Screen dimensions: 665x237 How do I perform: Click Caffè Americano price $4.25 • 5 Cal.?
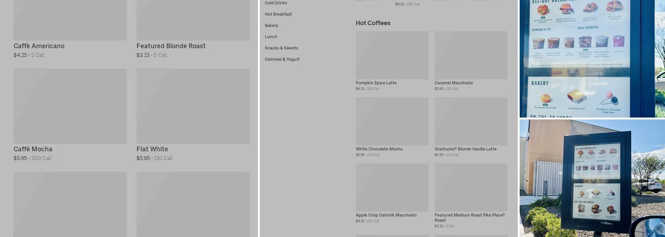click(29, 55)
